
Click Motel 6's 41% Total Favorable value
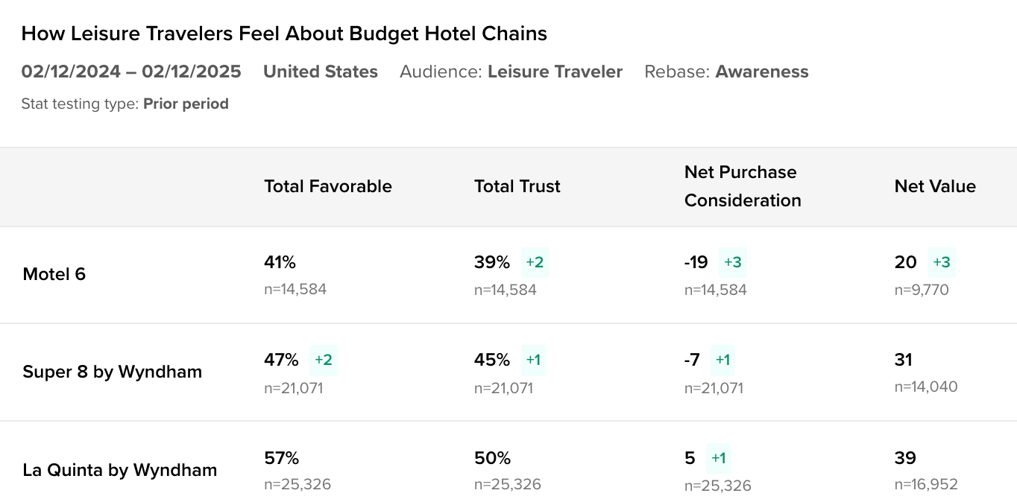pyautogui.click(x=280, y=262)
